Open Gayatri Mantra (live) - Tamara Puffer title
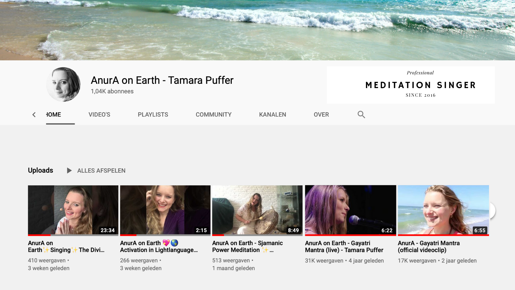Viewport: 515px width, 290px height. point(344,247)
